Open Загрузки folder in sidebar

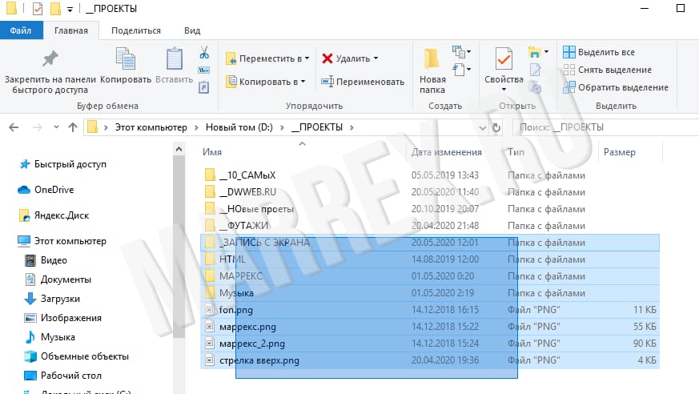coord(52,299)
